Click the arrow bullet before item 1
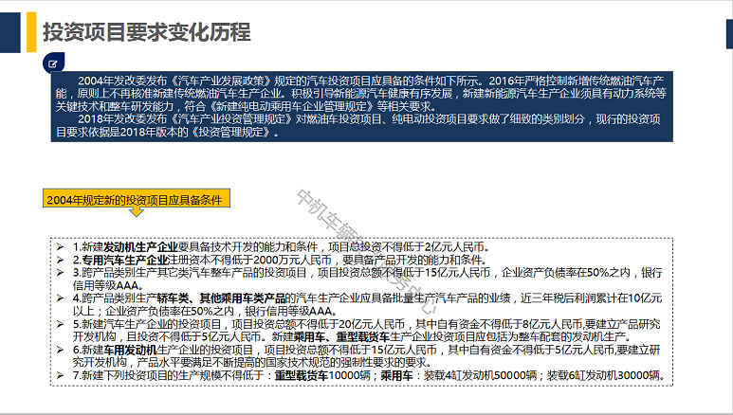 pyautogui.click(x=62, y=245)
